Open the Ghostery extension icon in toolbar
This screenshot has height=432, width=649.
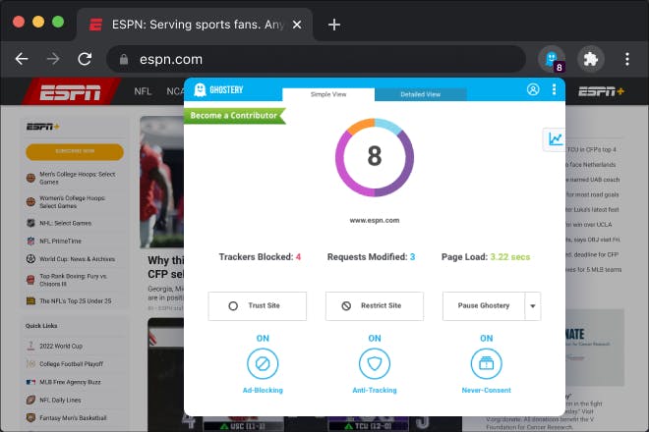(x=553, y=60)
